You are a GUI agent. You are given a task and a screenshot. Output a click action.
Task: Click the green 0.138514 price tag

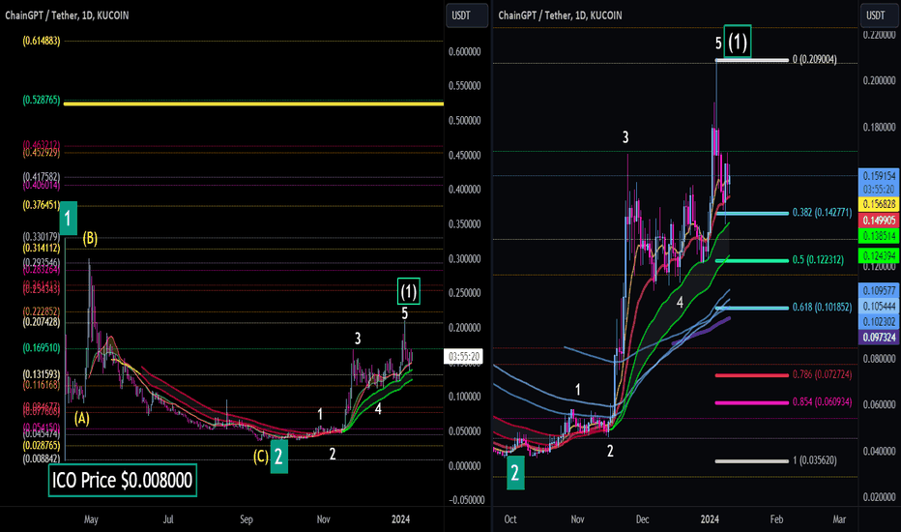[x=879, y=236]
